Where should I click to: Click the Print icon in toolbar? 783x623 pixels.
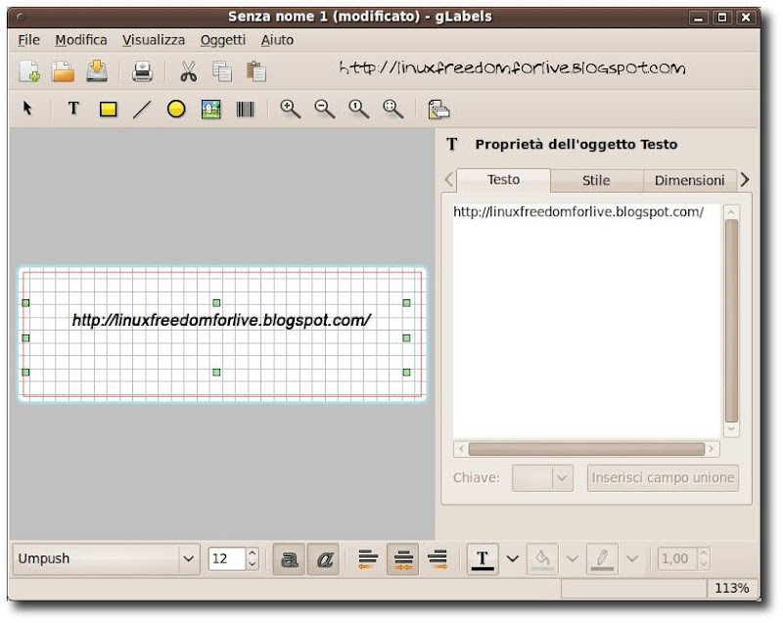(143, 70)
